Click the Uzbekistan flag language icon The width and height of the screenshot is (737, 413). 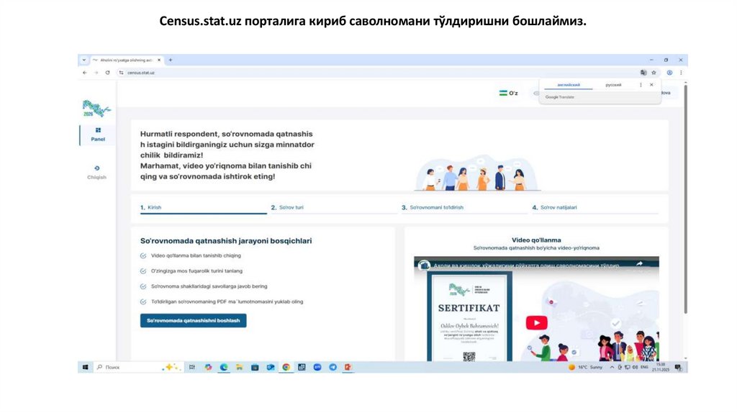pos(503,93)
